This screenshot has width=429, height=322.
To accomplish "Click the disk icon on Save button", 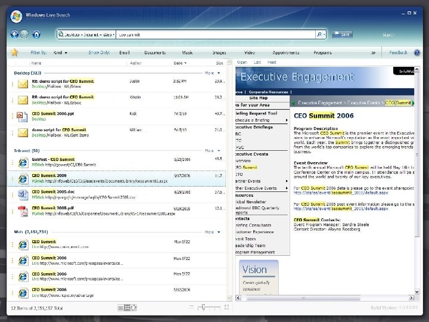I will click(337, 34).
